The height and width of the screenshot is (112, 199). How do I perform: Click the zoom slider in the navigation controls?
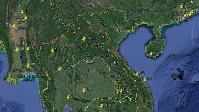[192, 35]
